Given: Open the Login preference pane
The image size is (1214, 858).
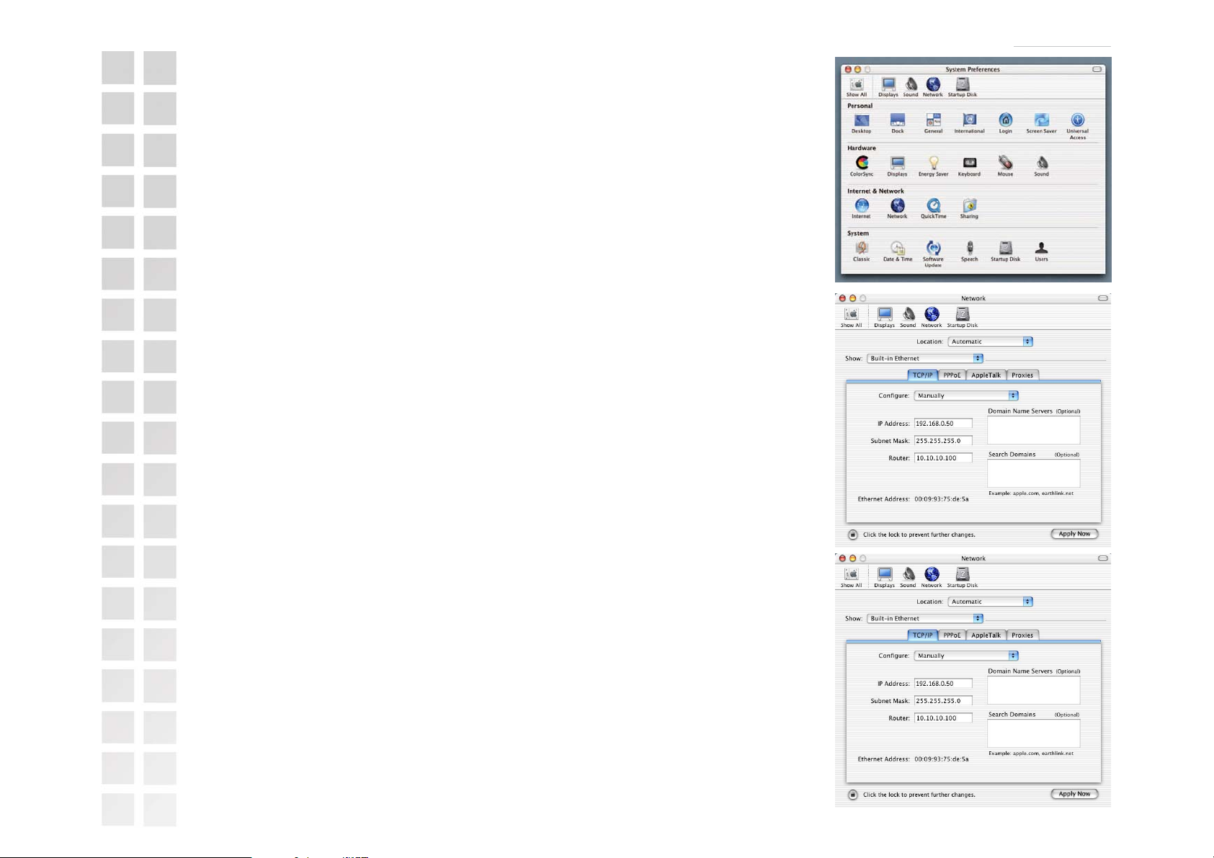Looking at the screenshot, I should point(1006,123).
